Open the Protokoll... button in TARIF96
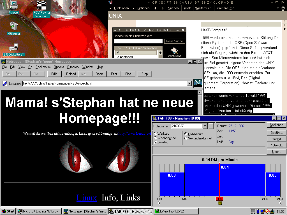Screen dimensions: 287x215 click(276, 145)
